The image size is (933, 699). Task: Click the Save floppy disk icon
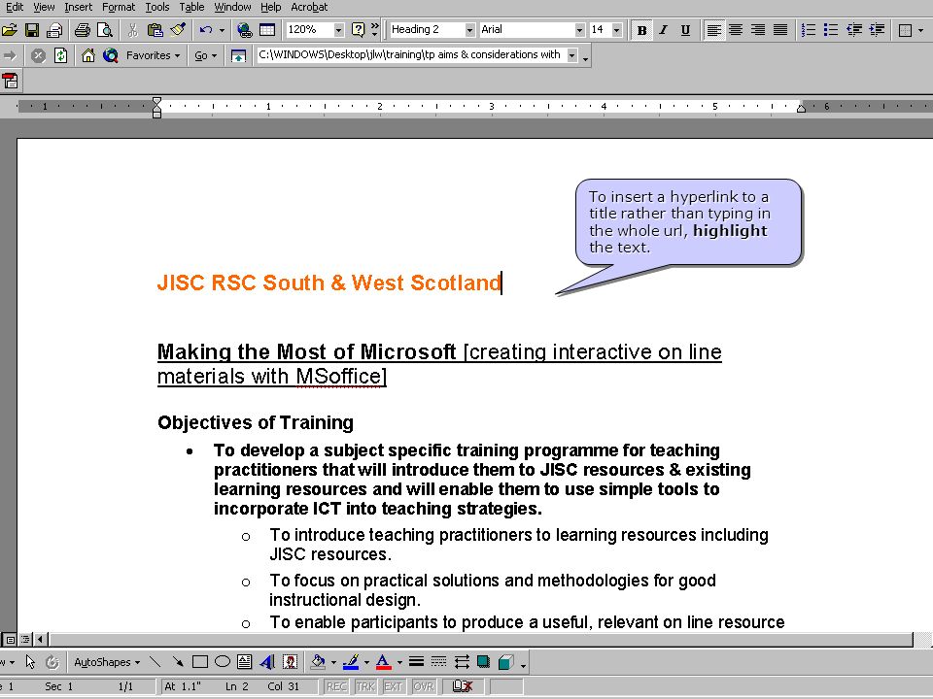point(32,30)
